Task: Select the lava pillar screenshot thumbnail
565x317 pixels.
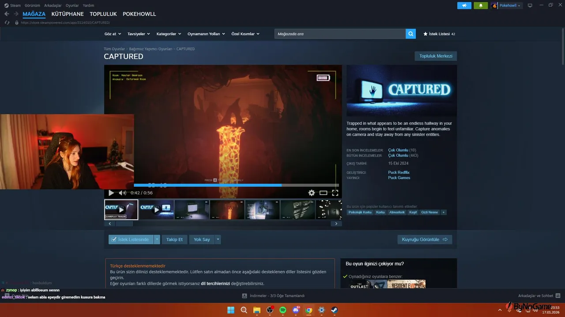Action: (x=227, y=210)
